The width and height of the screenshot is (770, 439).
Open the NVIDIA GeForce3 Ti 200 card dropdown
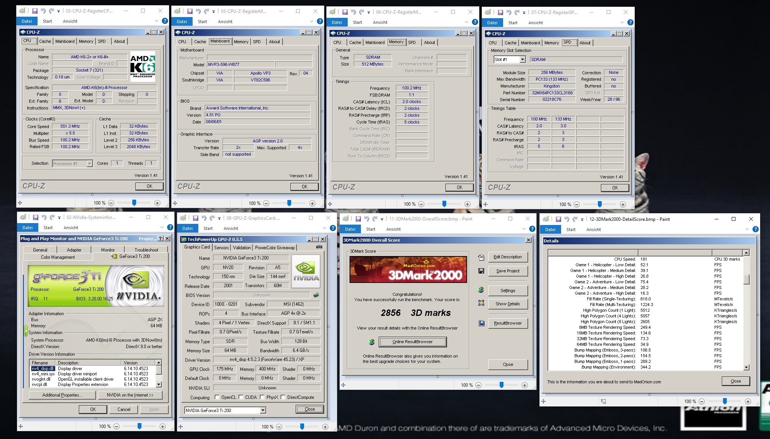[263, 410]
